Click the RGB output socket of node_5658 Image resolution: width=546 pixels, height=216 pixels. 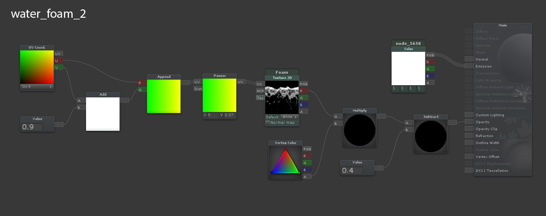click(x=430, y=55)
